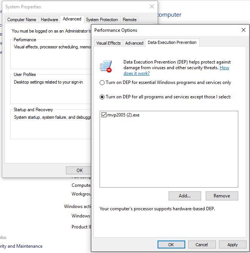
Task: Switch to the Visual Effects tab
Action: click(108, 43)
